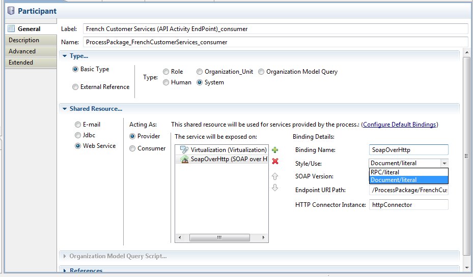Click the green plus add binding icon
Viewport: 473px width, 277px height.
[x=275, y=149]
